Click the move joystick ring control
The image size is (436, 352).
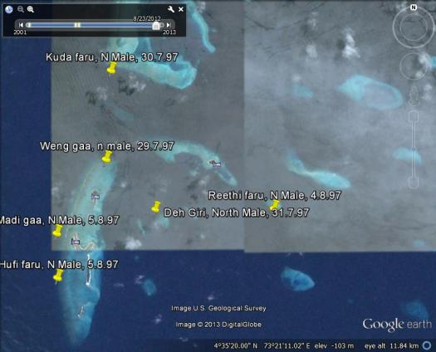(414, 66)
